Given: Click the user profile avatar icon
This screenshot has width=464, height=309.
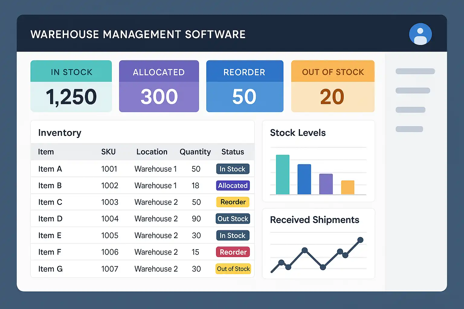Looking at the screenshot, I should pos(420,34).
